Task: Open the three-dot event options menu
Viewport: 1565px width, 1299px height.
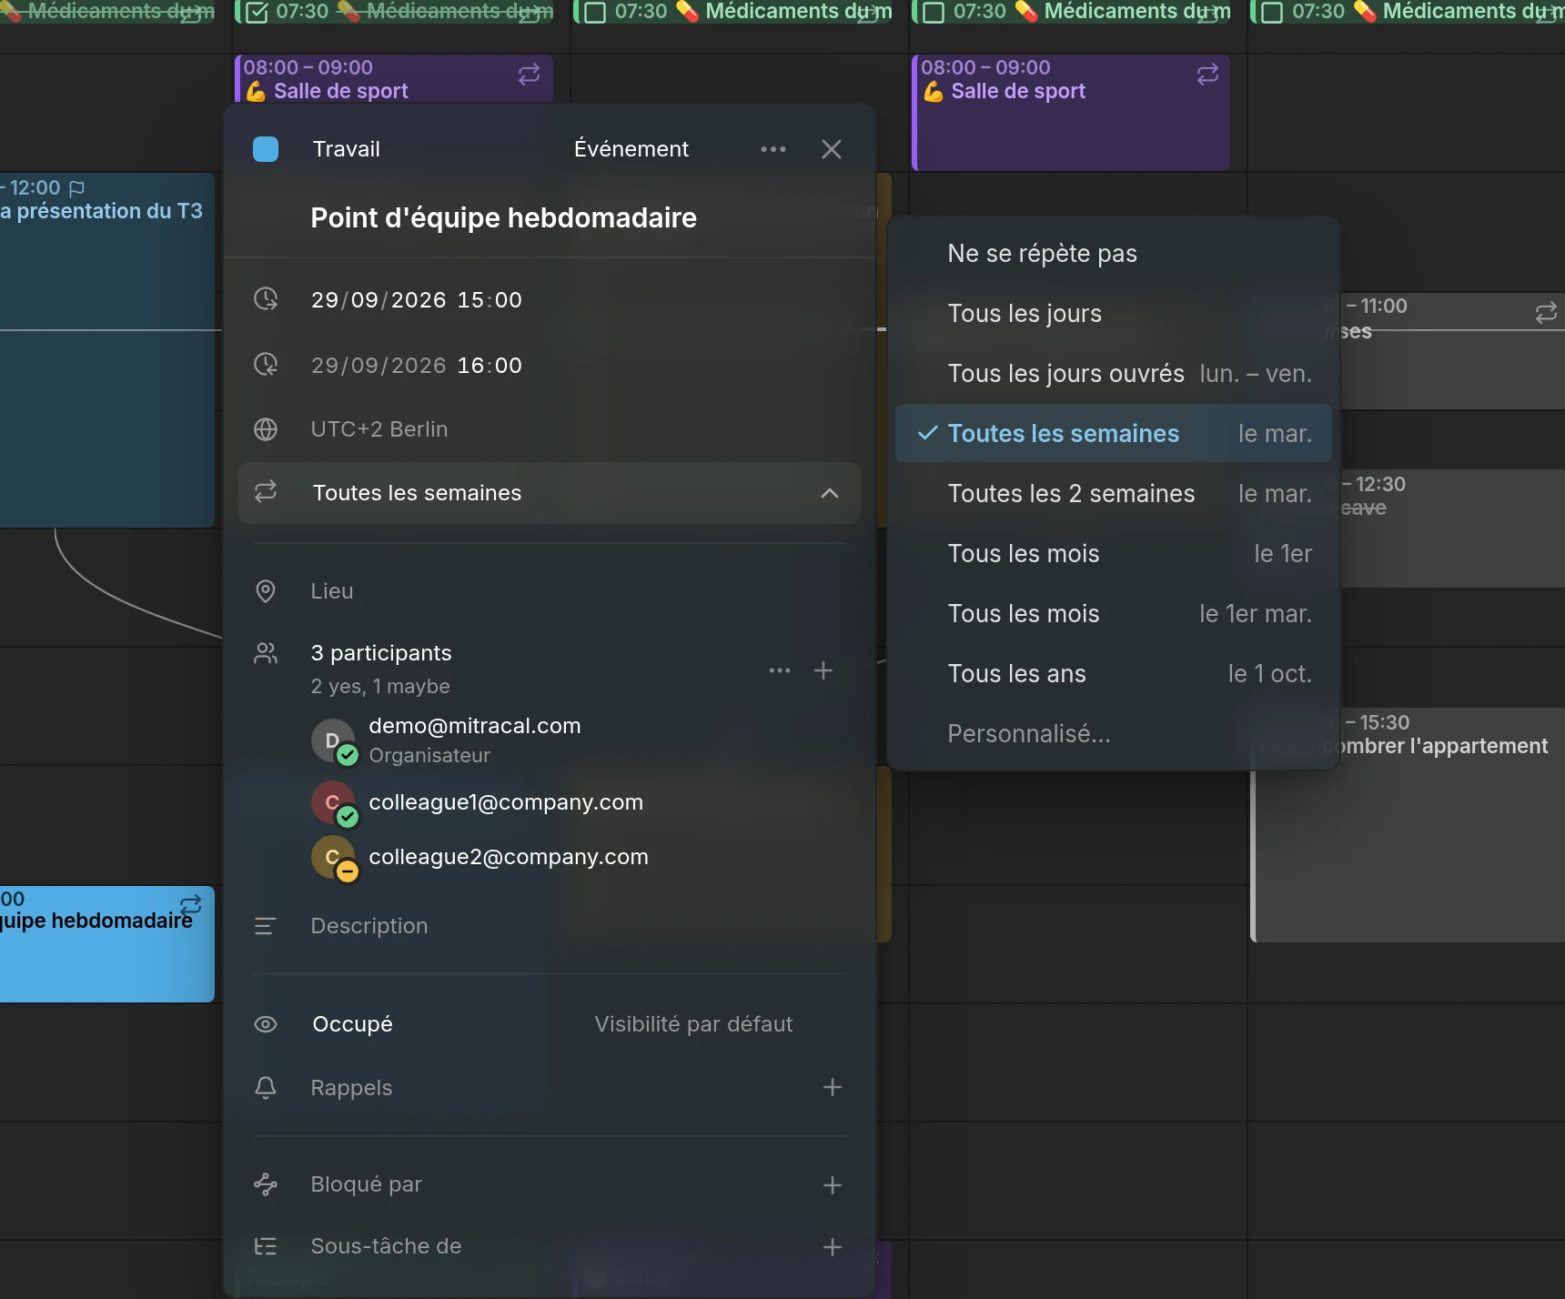Action: click(773, 149)
